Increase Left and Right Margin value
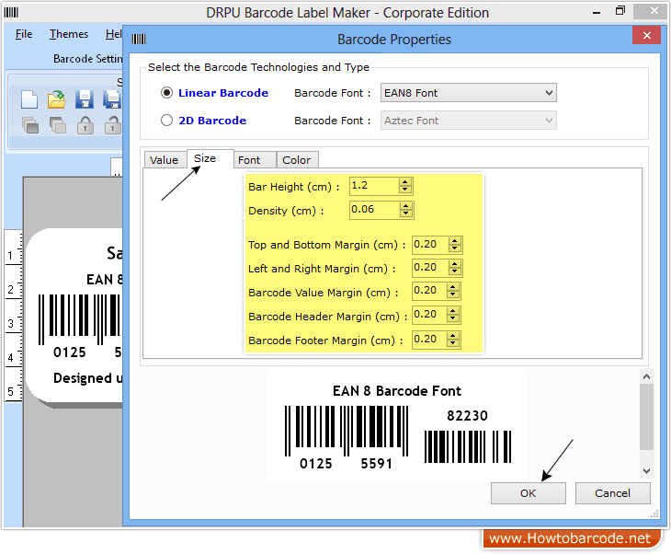 point(455,264)
